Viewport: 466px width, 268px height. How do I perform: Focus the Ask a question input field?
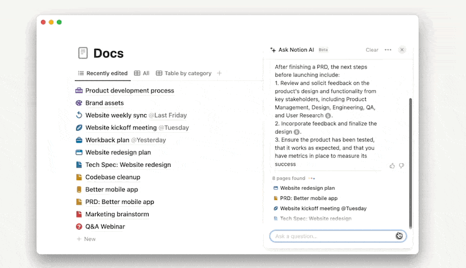[x=332, y=236]
